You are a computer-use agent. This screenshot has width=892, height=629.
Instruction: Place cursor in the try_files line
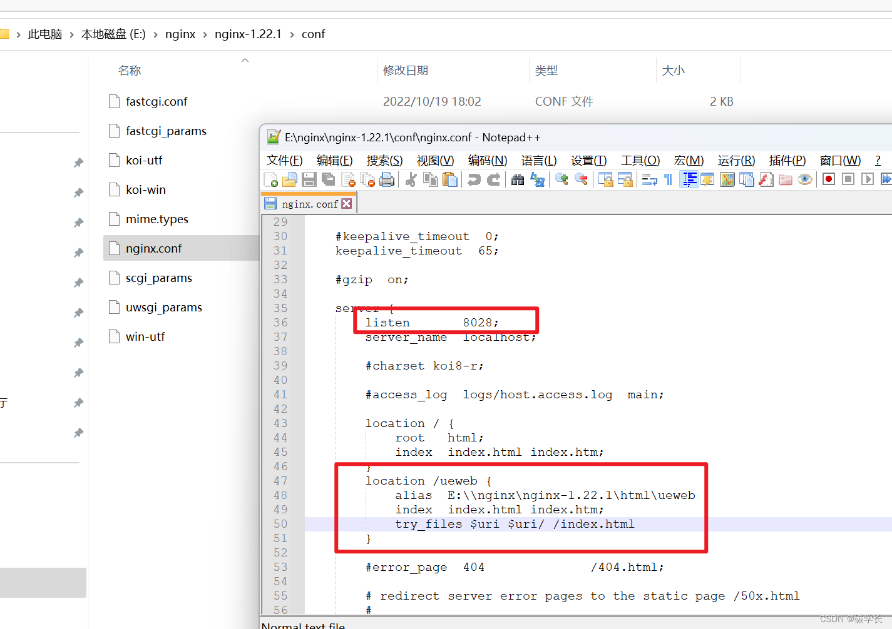click(x=515, y=524)
